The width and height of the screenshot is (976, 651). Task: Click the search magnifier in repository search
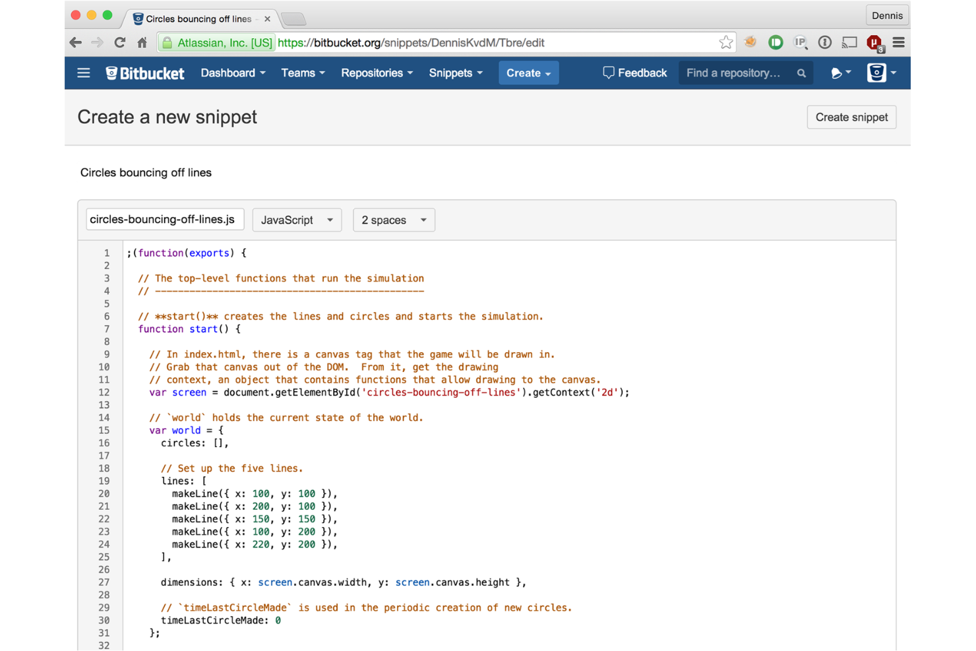[x=801, y=73]
